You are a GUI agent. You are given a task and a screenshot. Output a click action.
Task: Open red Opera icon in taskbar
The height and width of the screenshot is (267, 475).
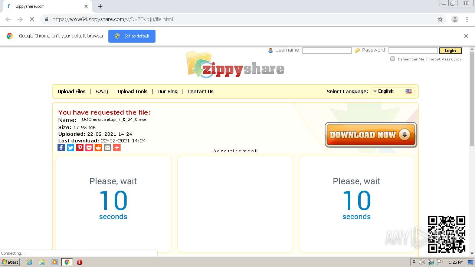point(79,262)
